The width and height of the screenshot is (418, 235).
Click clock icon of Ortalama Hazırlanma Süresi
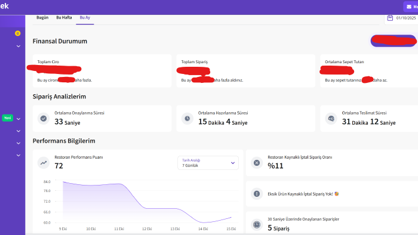(x=188, y=118)
